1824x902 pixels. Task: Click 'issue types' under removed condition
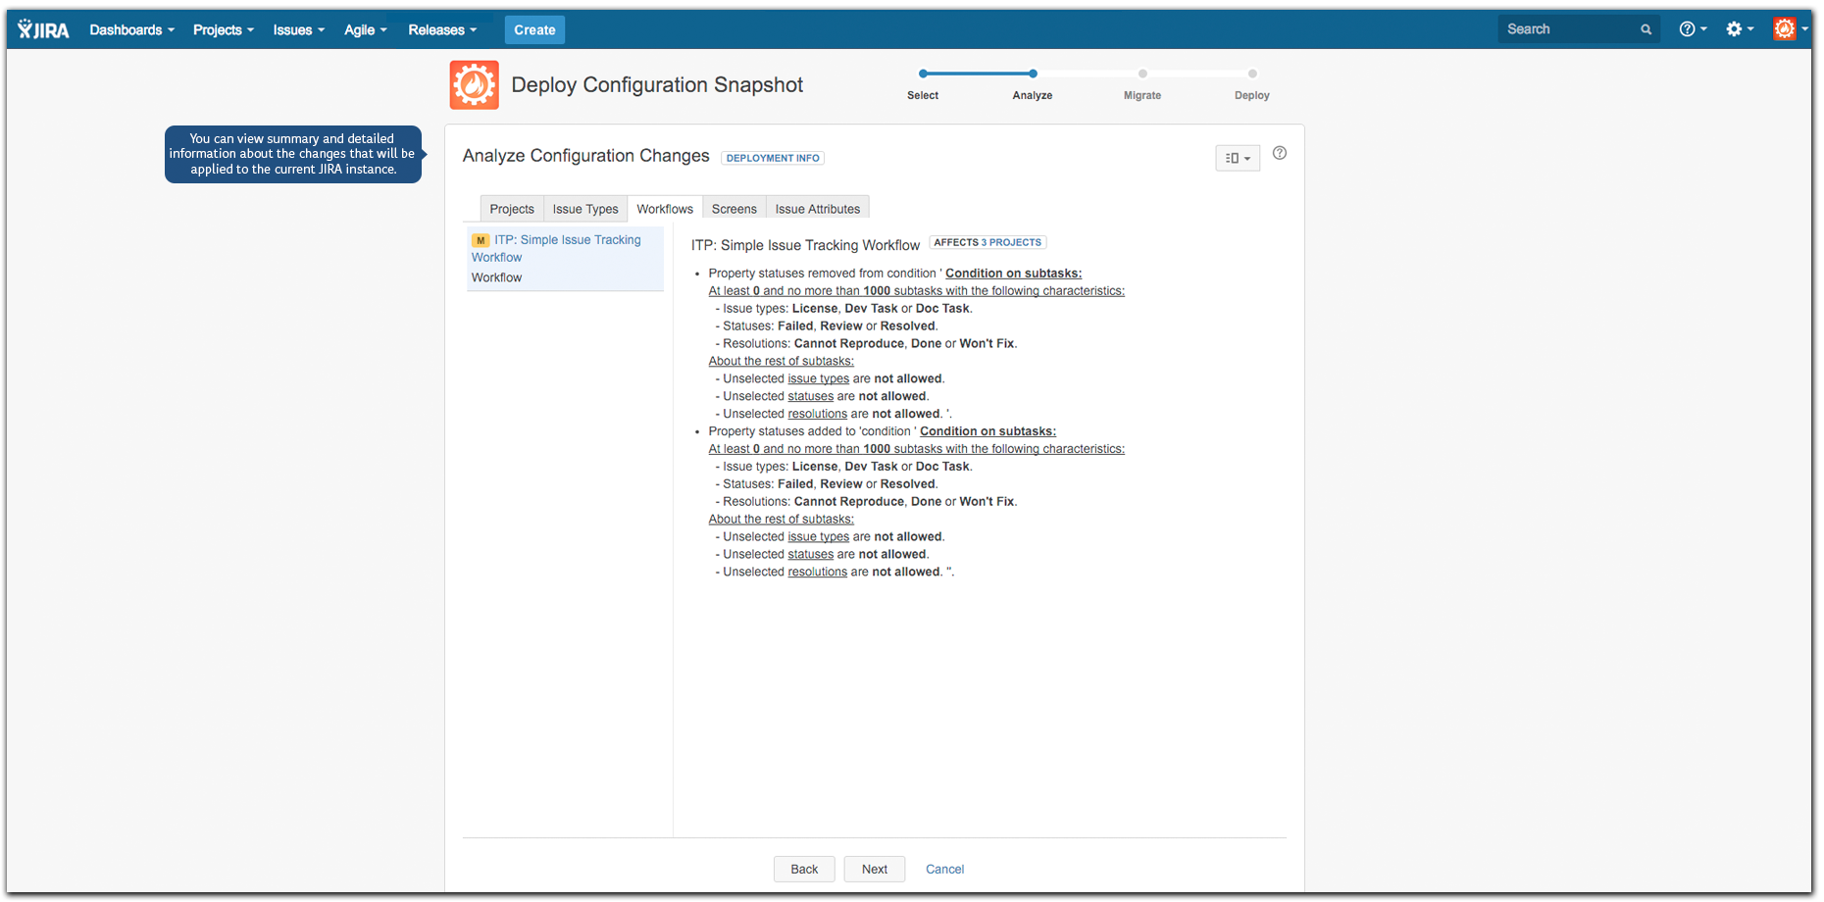pos(819,378)
